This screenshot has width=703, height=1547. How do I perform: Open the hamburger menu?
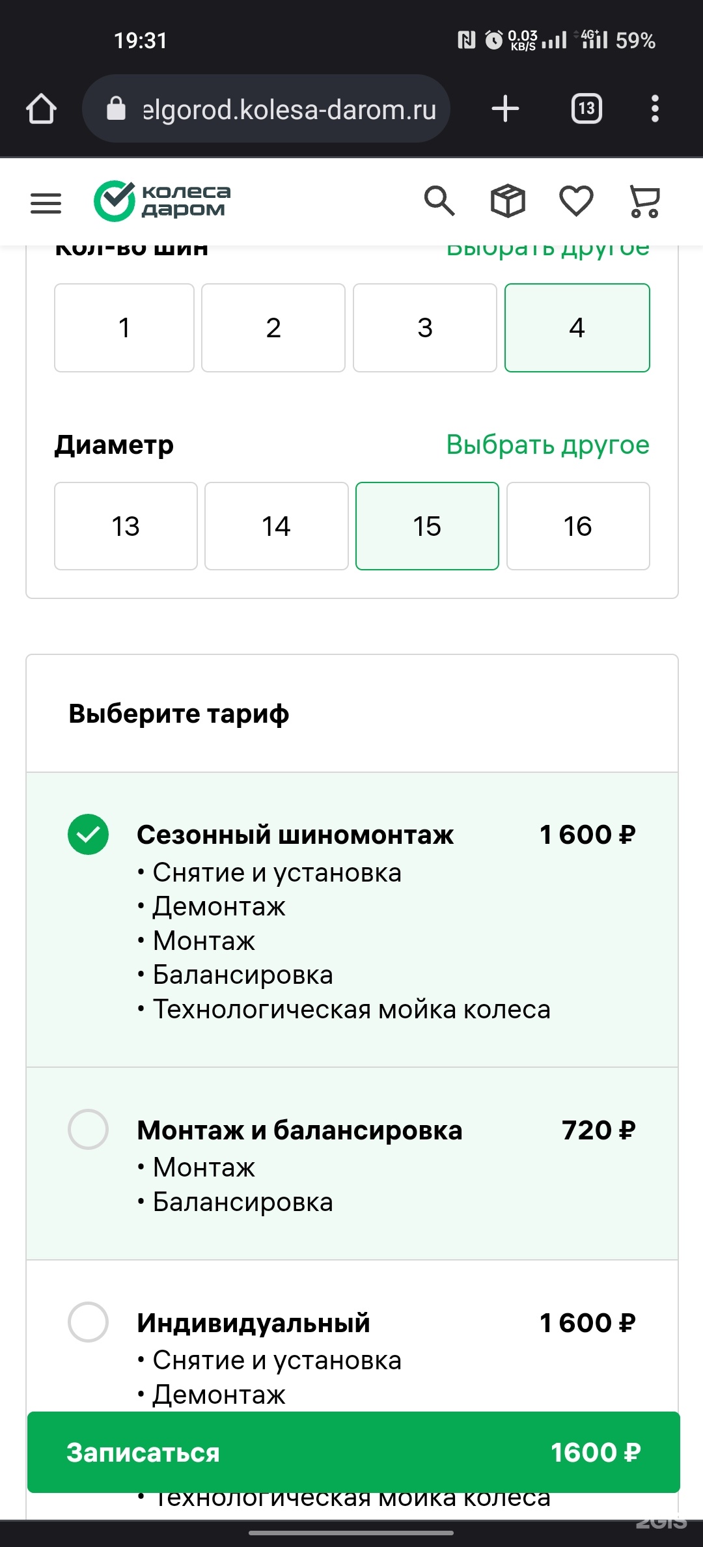(x=46, y=203)
